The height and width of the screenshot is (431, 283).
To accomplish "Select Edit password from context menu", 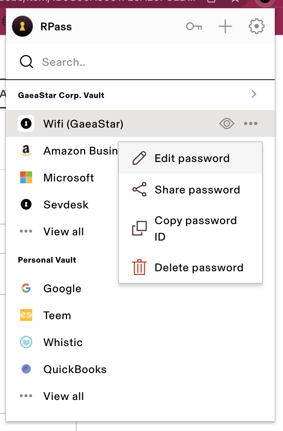I will click(x=192, y=158).
